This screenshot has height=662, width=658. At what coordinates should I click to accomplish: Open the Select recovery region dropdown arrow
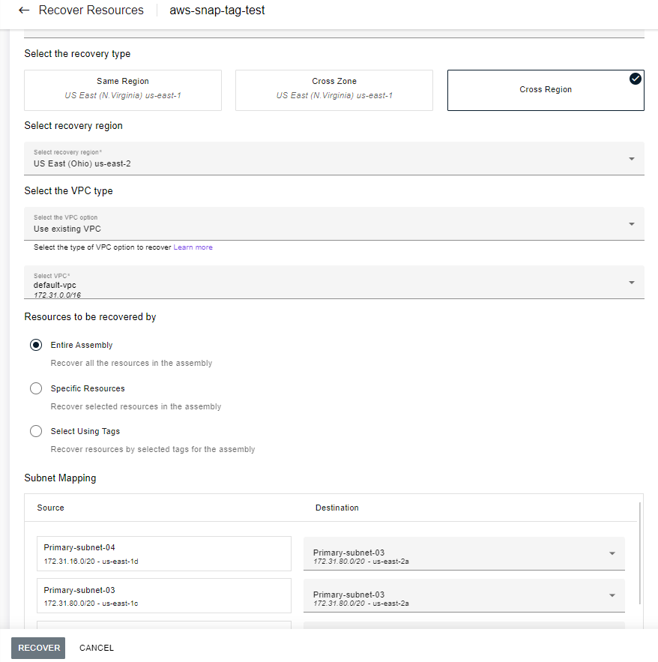633,158
